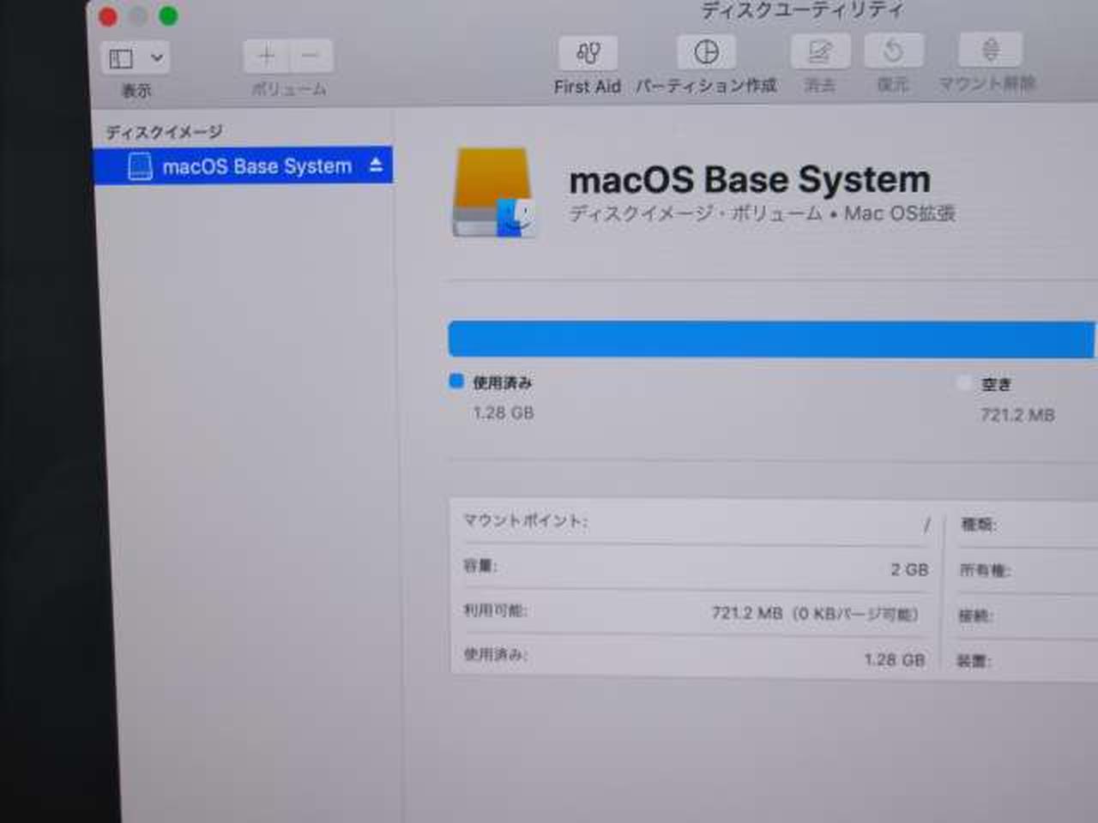This screenshot has width=1098, height=823.
Task: Run First Aid on the volume
Action: click(x=588, y=53)
